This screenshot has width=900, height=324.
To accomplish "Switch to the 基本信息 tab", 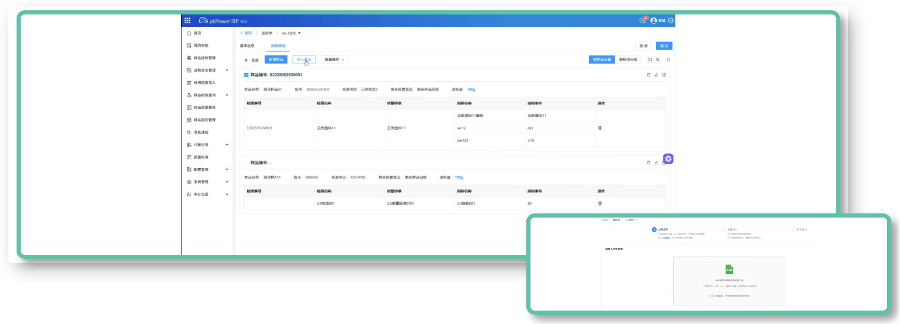I will 247,46.
